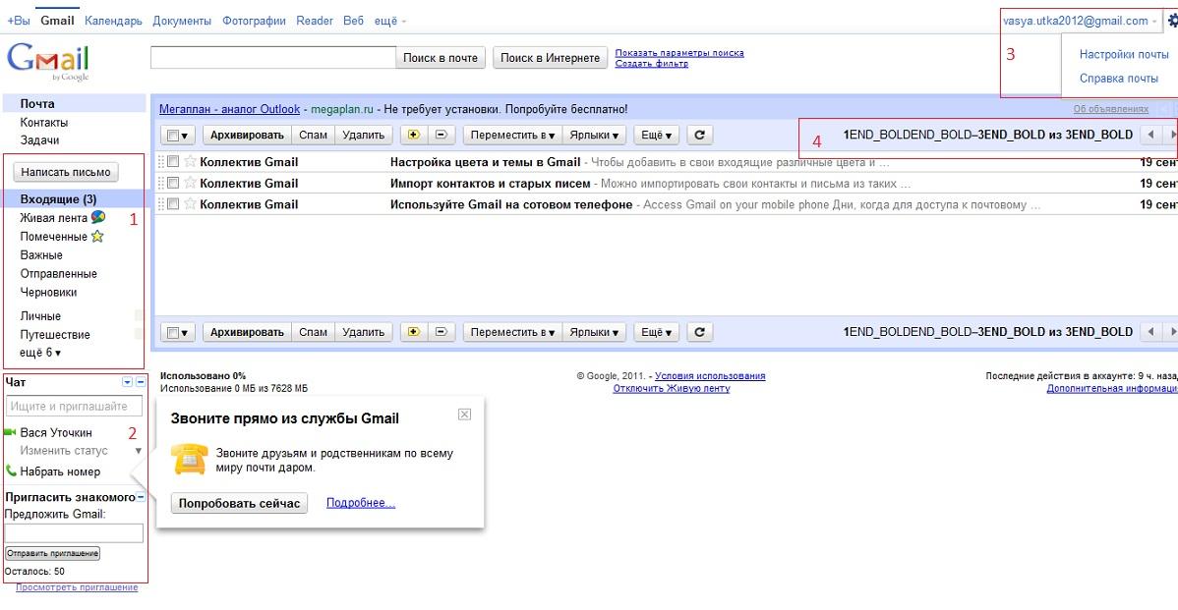The width and height of the screenshot is (1178, 610).
Task: Click "Отправить приглашение" button
Action: [52, 553]
